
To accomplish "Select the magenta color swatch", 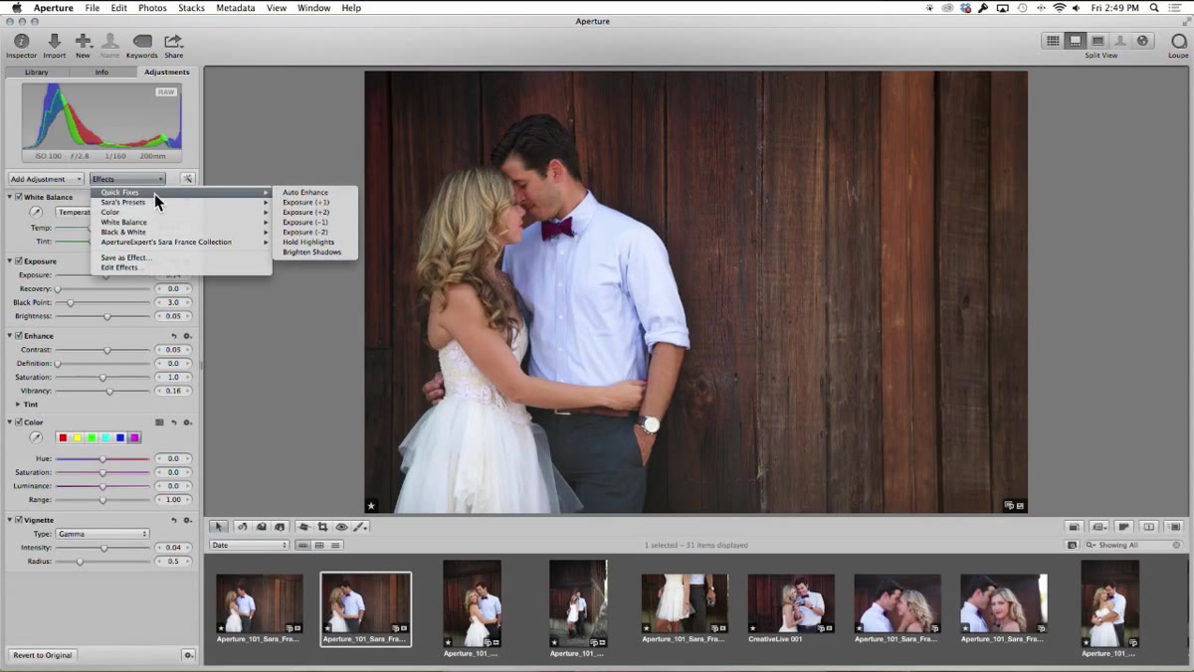I will 134,437.
